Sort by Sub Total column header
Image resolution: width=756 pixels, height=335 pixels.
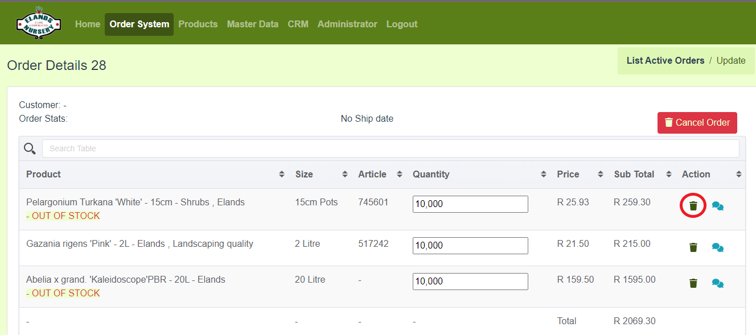[x=634, y=174]
